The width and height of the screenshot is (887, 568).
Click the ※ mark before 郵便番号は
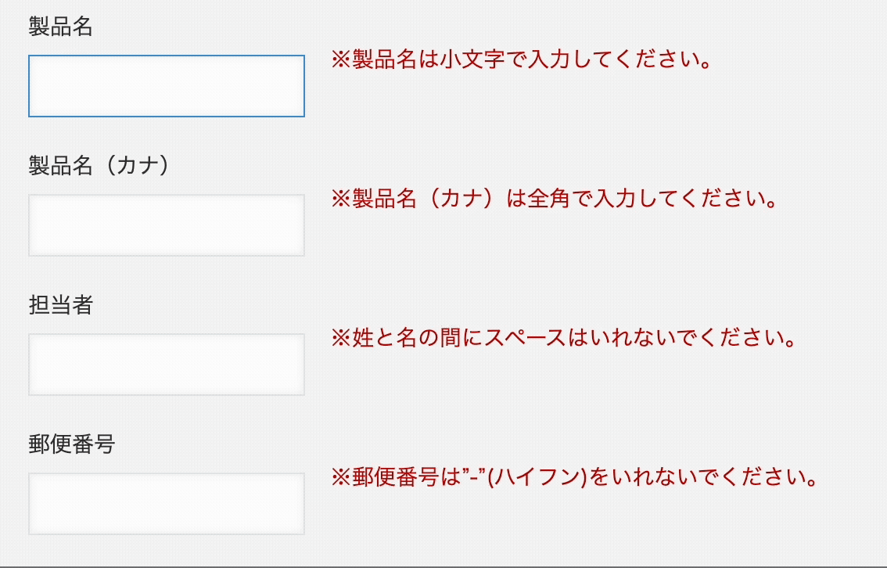341,477
